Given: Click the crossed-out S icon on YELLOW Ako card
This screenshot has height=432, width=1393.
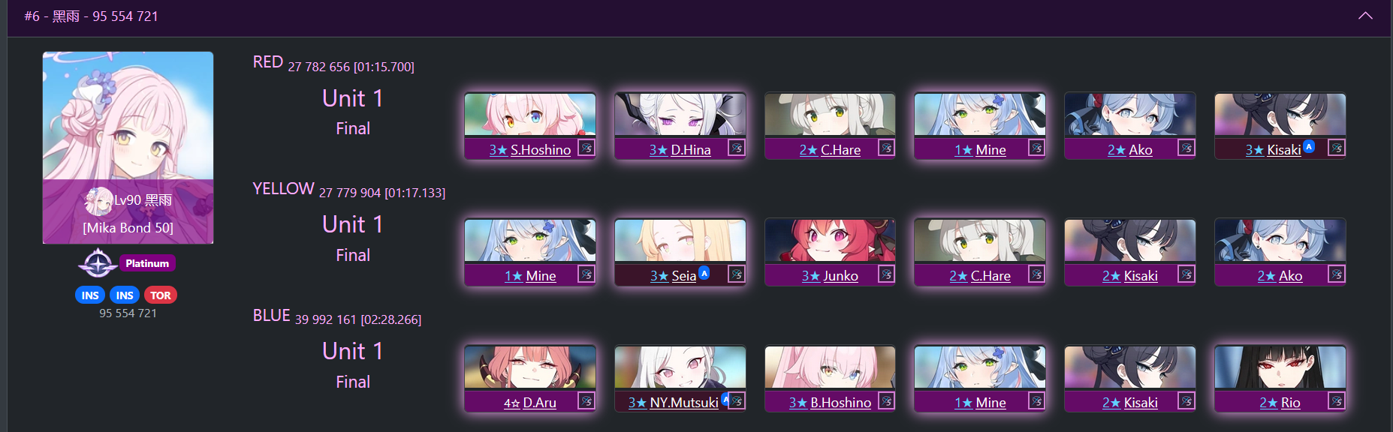Looking at the screenshot, I should coord(1337,274).
